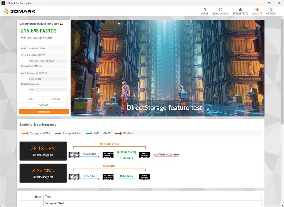
Task: Click the AMD Radeon RX 9070 XT entry
Action: point(43,73)
